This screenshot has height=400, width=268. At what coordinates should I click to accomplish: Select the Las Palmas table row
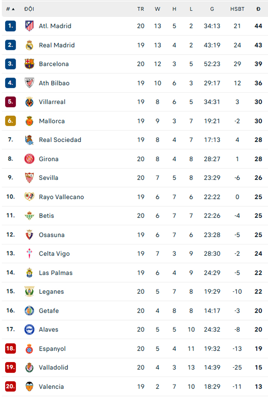click(x=135, y=273)
